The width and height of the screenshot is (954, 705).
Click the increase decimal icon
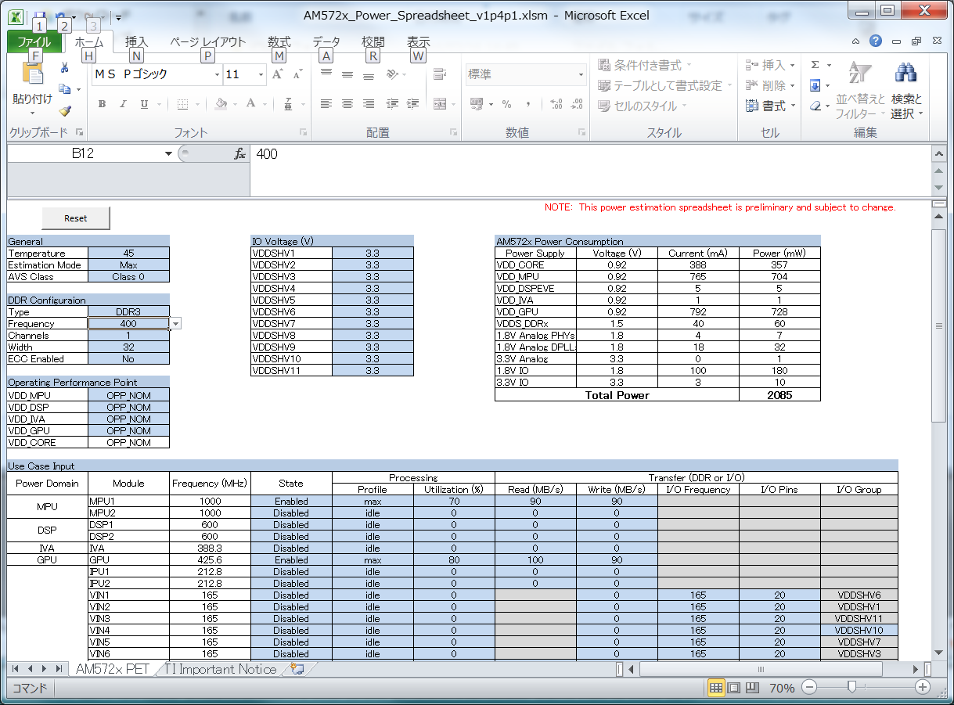(556, 104)
